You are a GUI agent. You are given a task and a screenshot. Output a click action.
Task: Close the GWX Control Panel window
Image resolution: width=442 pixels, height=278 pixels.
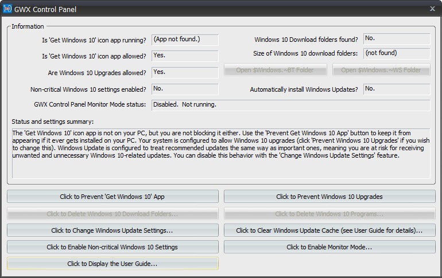click(432, 9)
